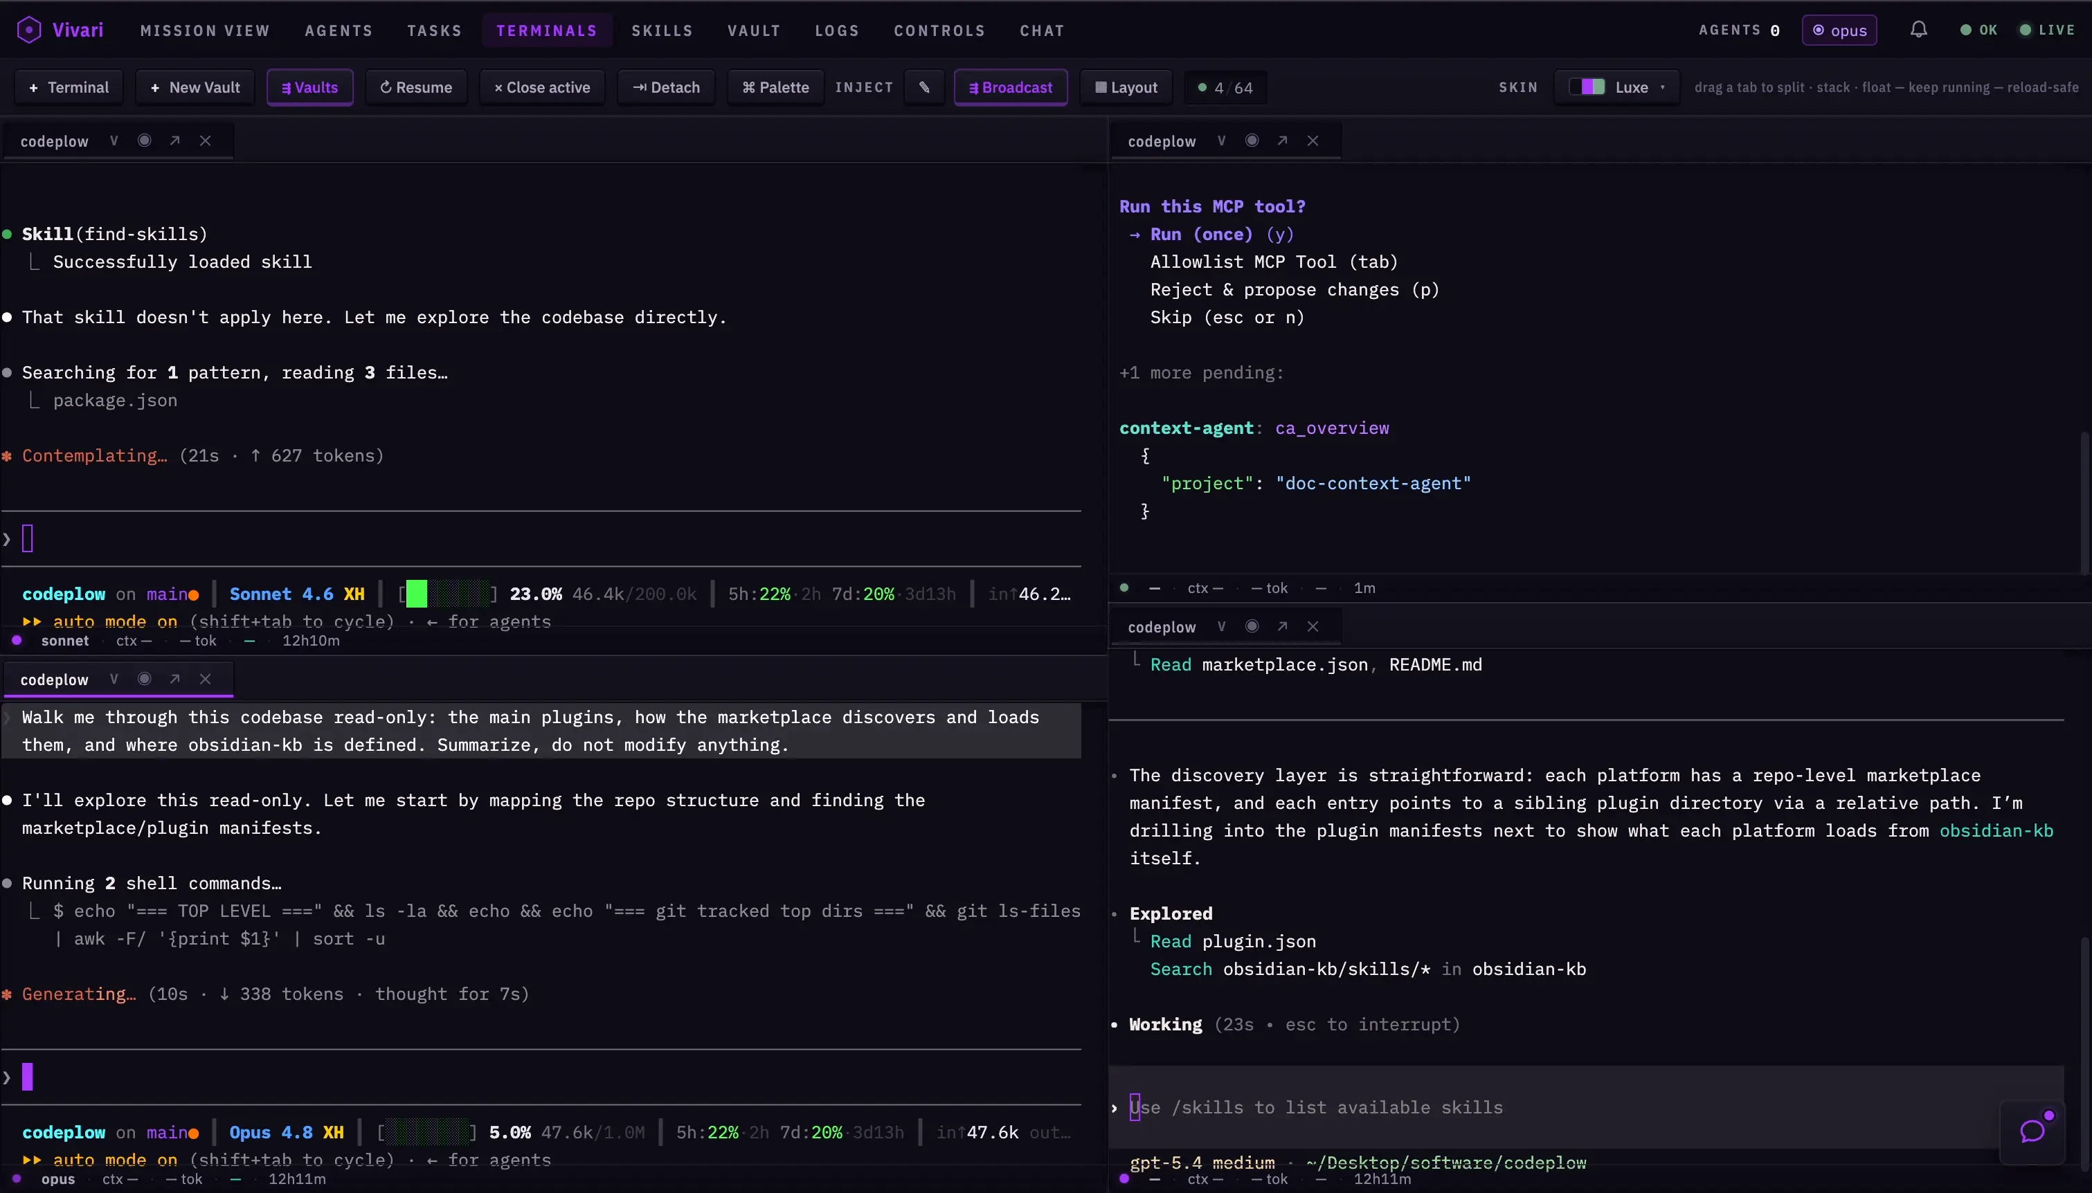The image size is (2092, 1193).
Task: Click 'Read plugin.json' entry
Action: tap(1233, 940)
